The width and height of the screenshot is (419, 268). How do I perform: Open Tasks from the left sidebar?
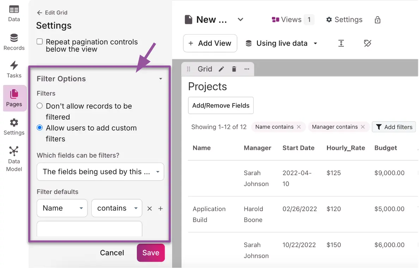[14, 69]
